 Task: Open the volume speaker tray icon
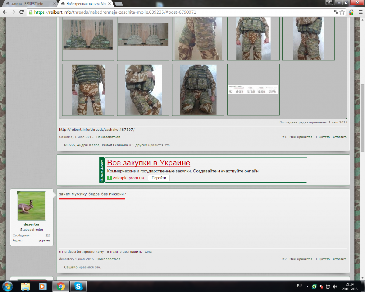335,287
